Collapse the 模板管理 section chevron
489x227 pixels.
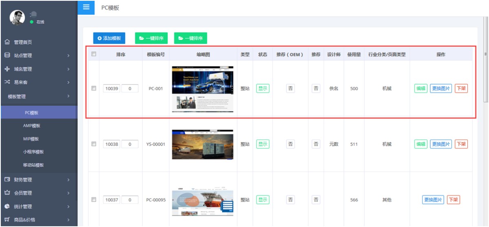click(x=68, y=96)
